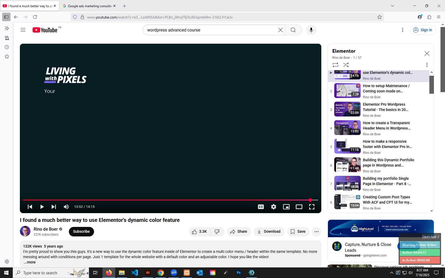This screenshot has height=278, width=445.
Task: Open sidebar history clock icon
Action: coord(7,47)
